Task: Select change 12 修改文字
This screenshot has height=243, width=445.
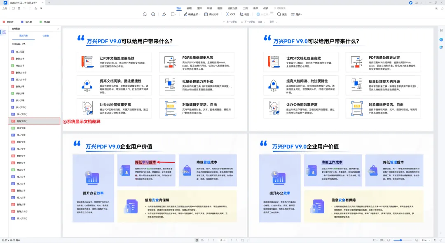Action: (34, 128)
